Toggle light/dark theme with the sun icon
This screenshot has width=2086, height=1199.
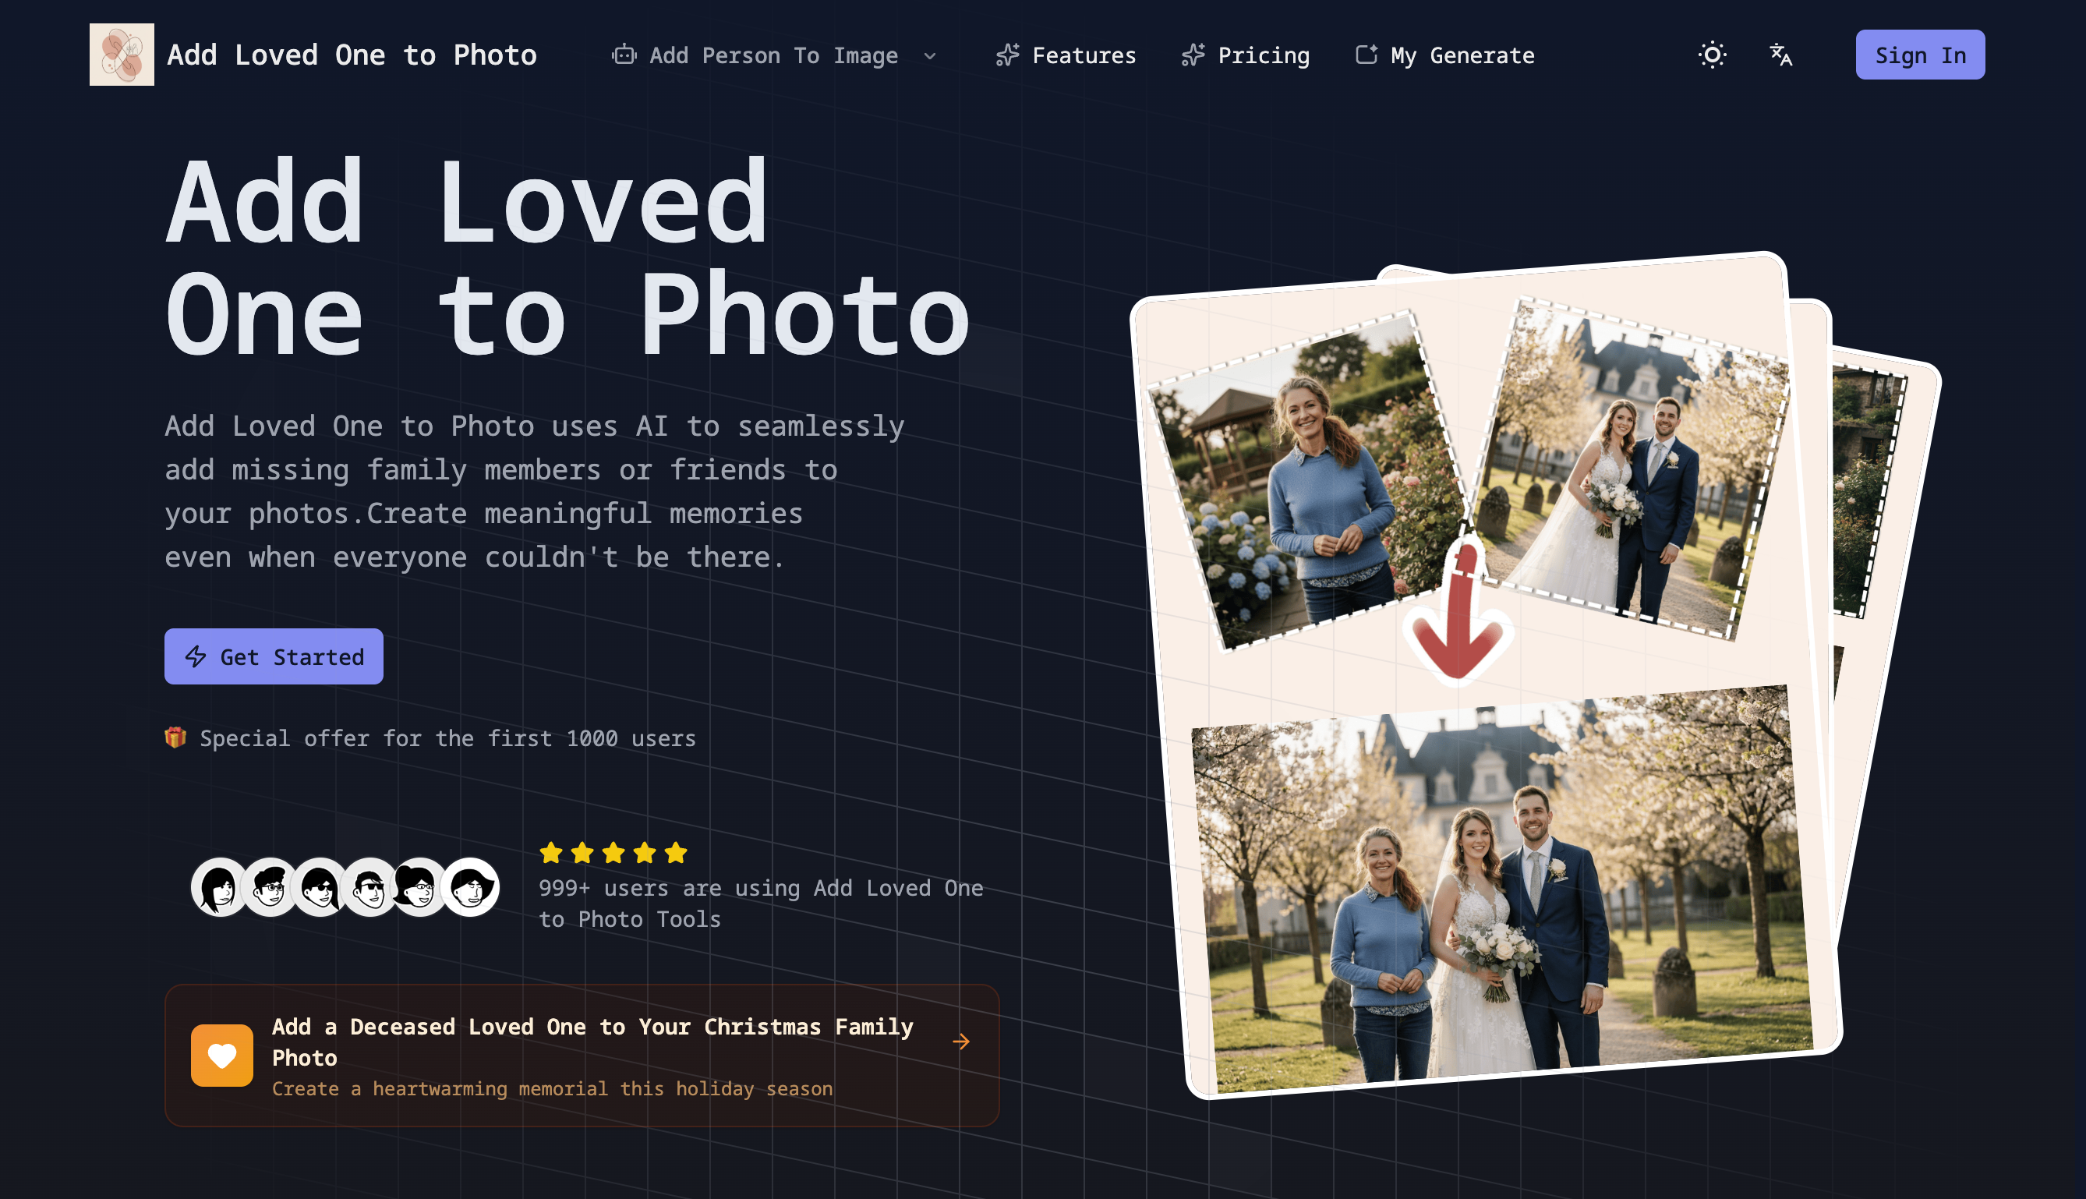point(1713,55)
